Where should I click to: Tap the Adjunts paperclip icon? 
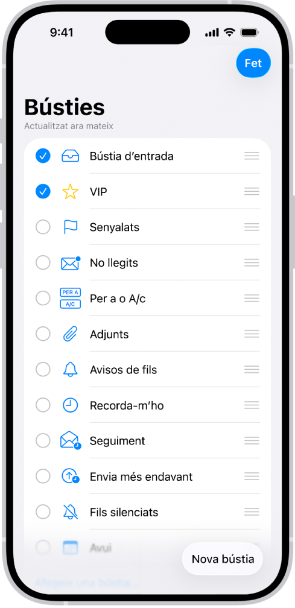71,334
